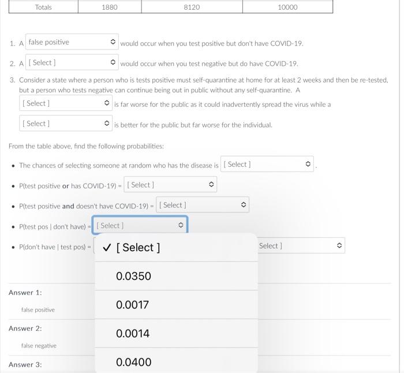Open dropdown before 'is far worse for the public'
The image size is (404, 373).
coord(66,103)
